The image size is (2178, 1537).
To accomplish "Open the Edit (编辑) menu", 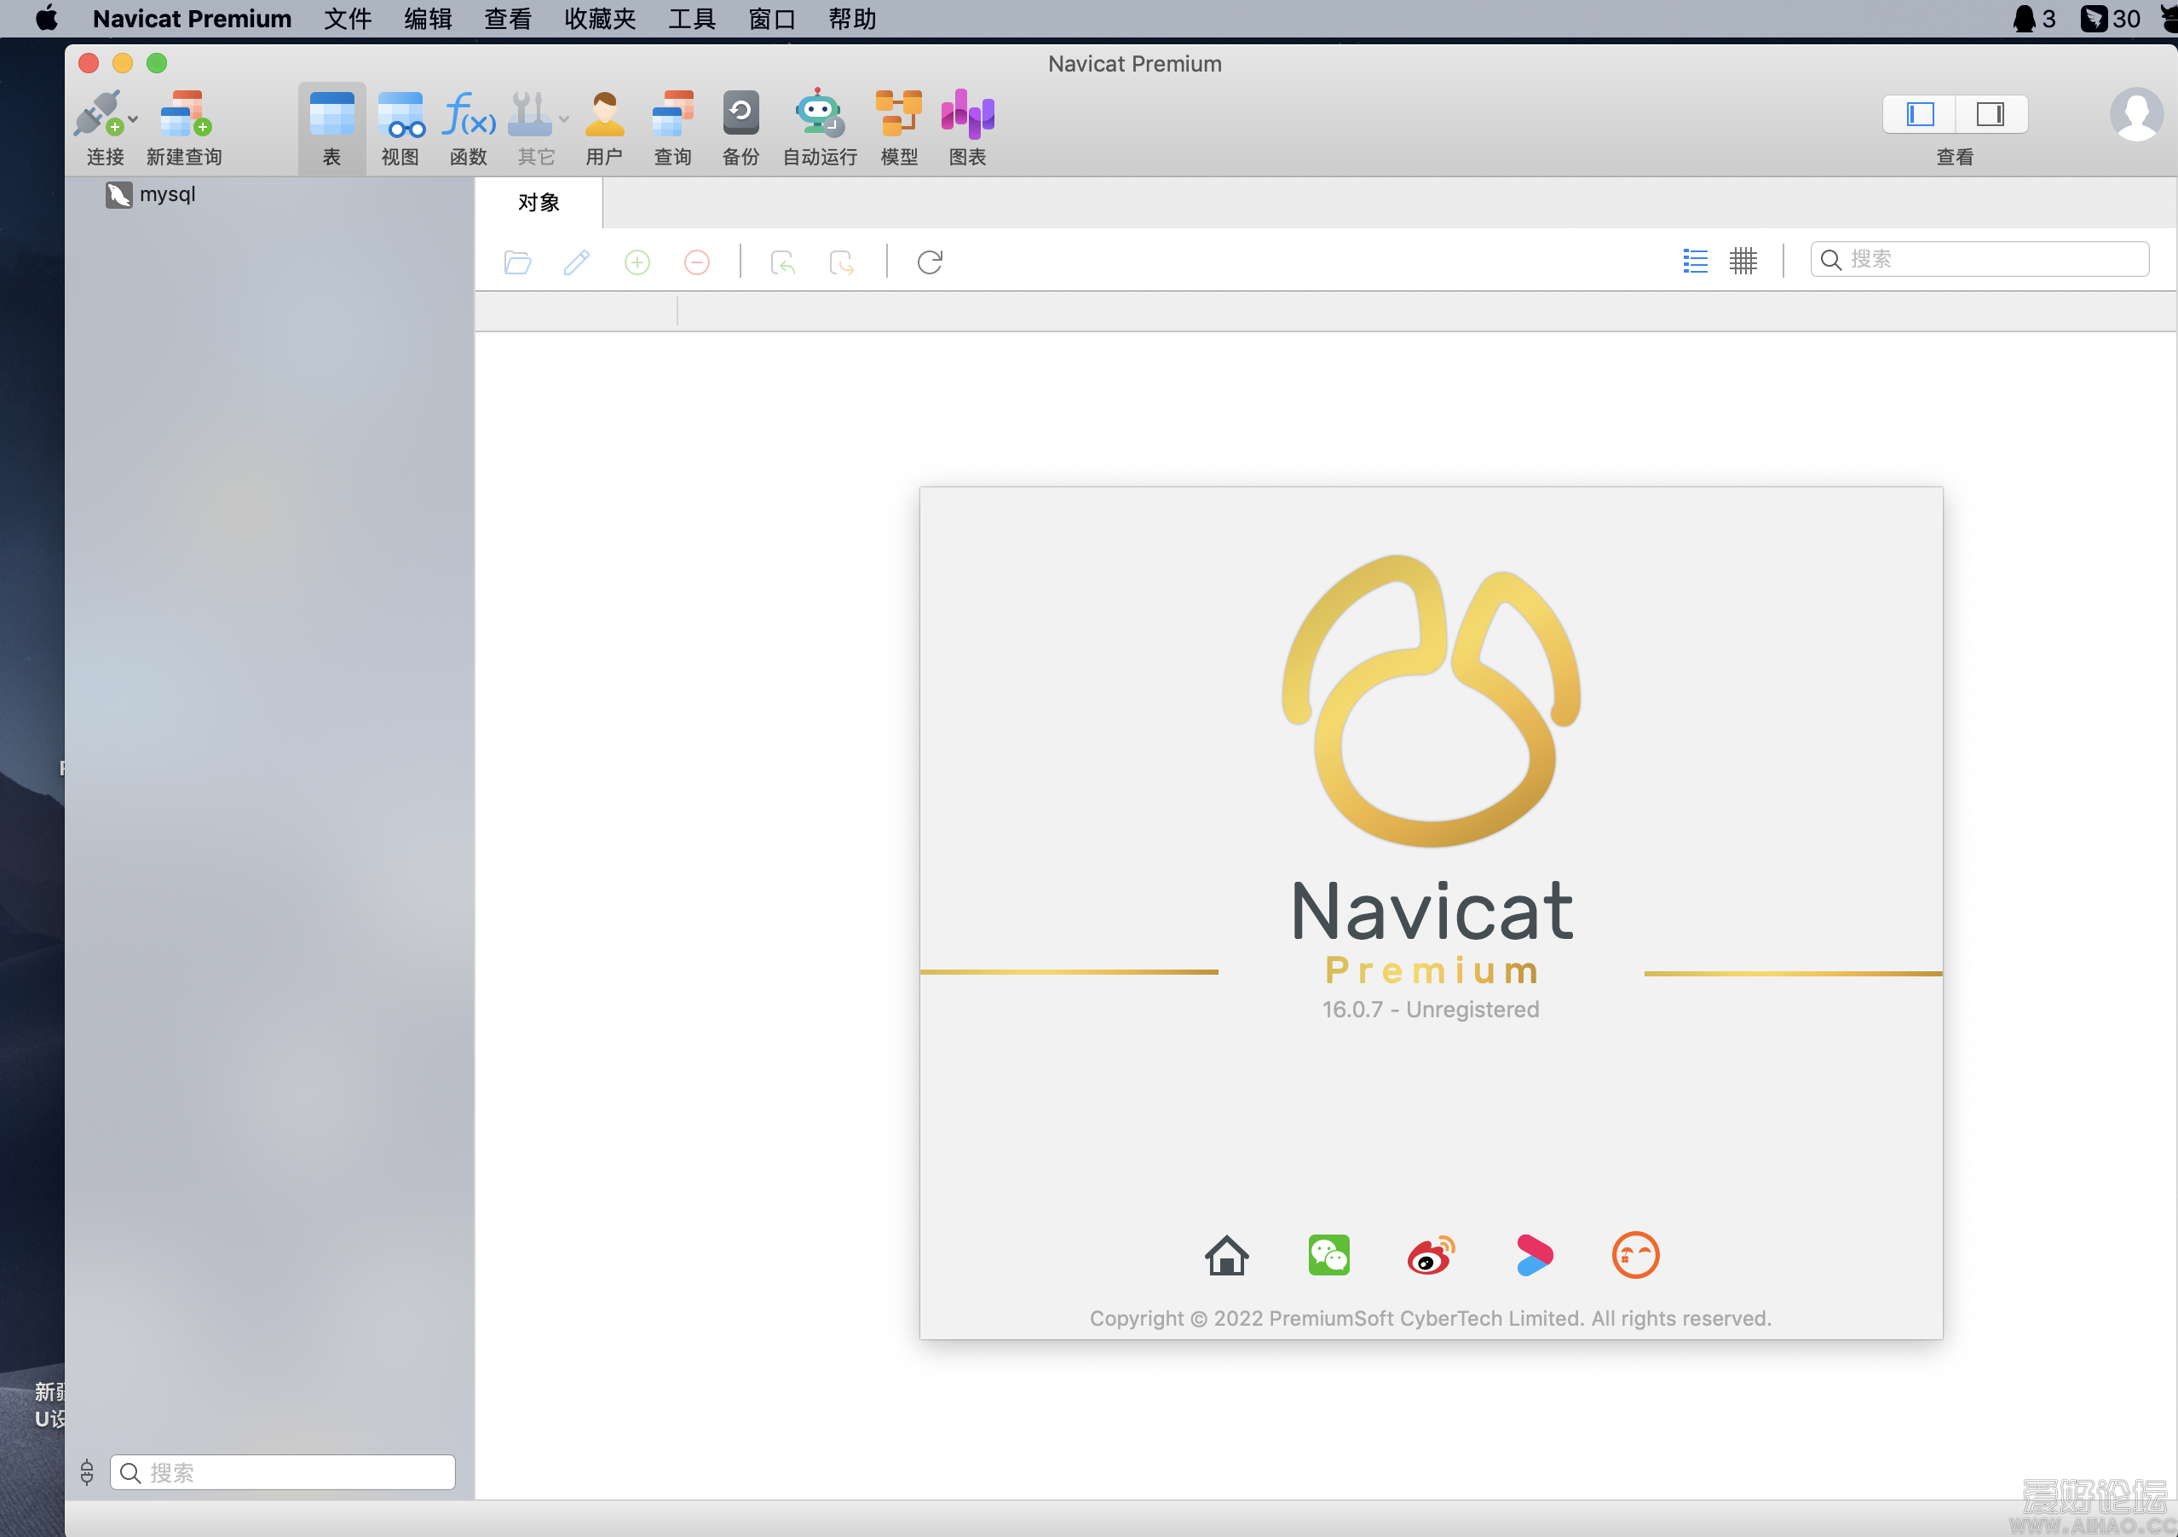I will [428, 19].
